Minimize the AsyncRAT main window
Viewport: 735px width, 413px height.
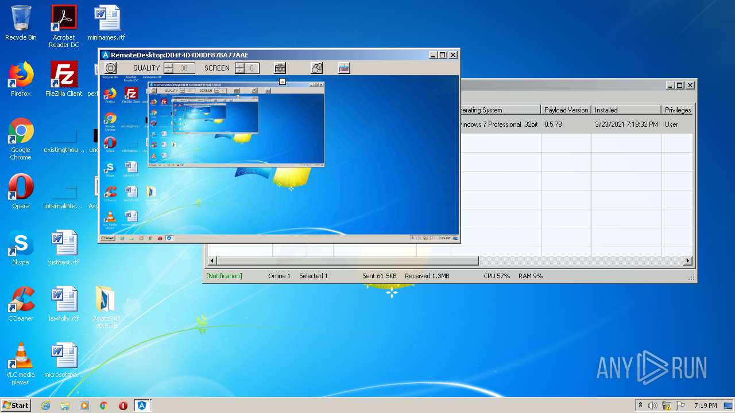tap(670, 85)
